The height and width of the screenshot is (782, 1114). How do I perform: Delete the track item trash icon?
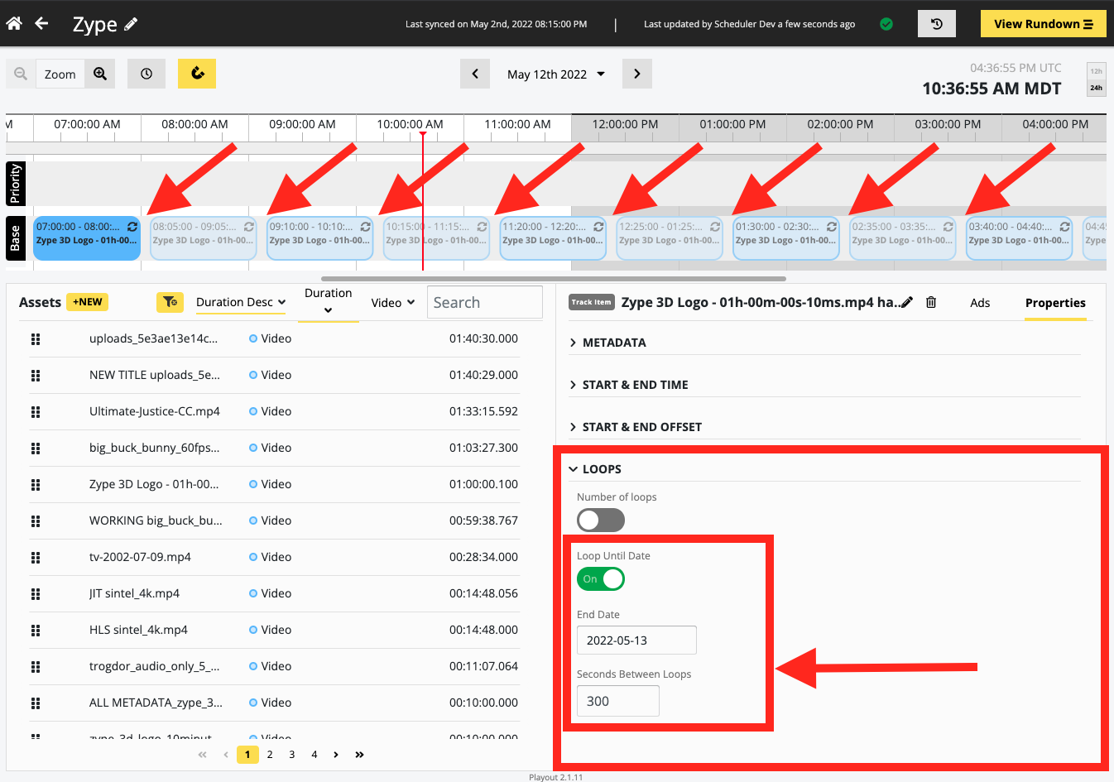tap(931, 302)
